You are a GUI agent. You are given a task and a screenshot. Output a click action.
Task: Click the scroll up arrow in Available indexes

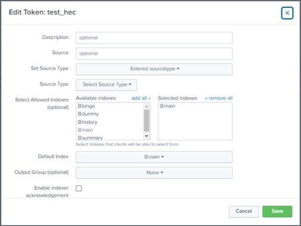coord(147,106)
